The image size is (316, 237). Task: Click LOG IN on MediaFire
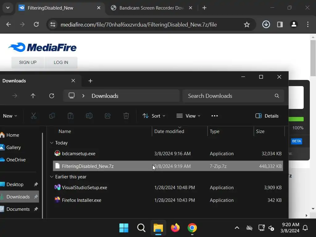pyautogui.click(x=61, y=62)
